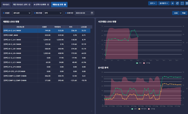
Task: Open the 사업장 dropdown showing 광주공장
Action: (22, 13)
